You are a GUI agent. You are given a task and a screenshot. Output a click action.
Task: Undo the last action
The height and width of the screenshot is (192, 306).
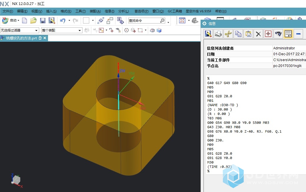coord(63,21)
